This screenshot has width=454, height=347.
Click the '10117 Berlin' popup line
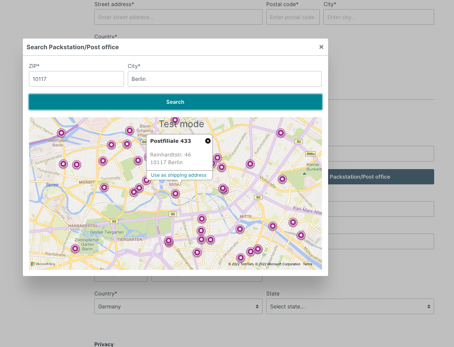[166, 163]
